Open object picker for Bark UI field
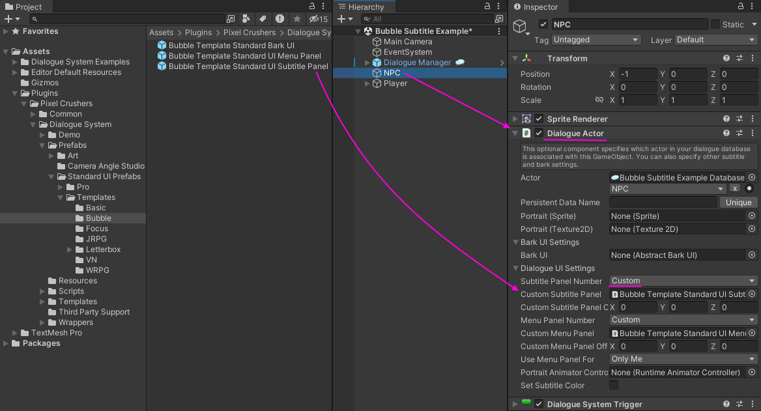 752,255
